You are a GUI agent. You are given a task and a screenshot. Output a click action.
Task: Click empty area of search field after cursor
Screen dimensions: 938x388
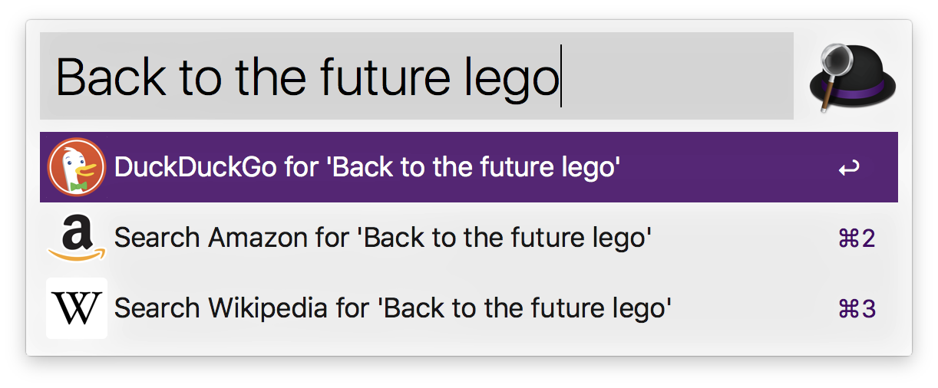tap(677, 76)
